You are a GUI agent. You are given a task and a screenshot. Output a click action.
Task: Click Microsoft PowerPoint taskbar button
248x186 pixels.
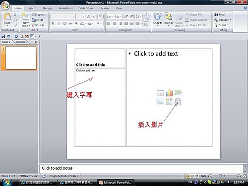(x=116, y=183)
